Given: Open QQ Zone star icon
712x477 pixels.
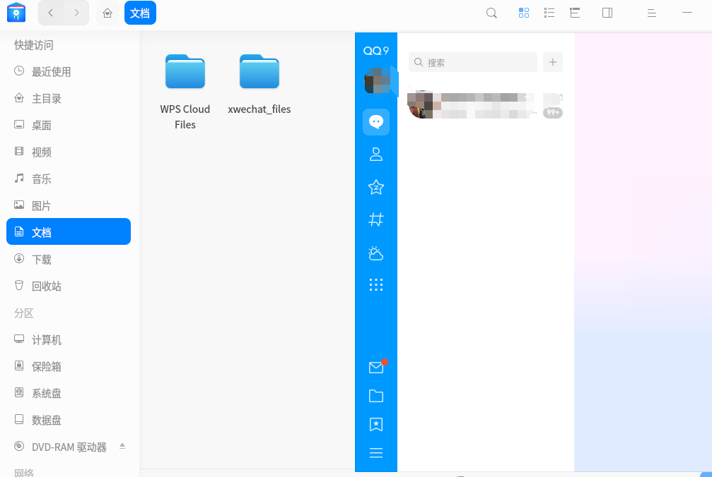Looking at the screenshot, I should click(376, 187).
